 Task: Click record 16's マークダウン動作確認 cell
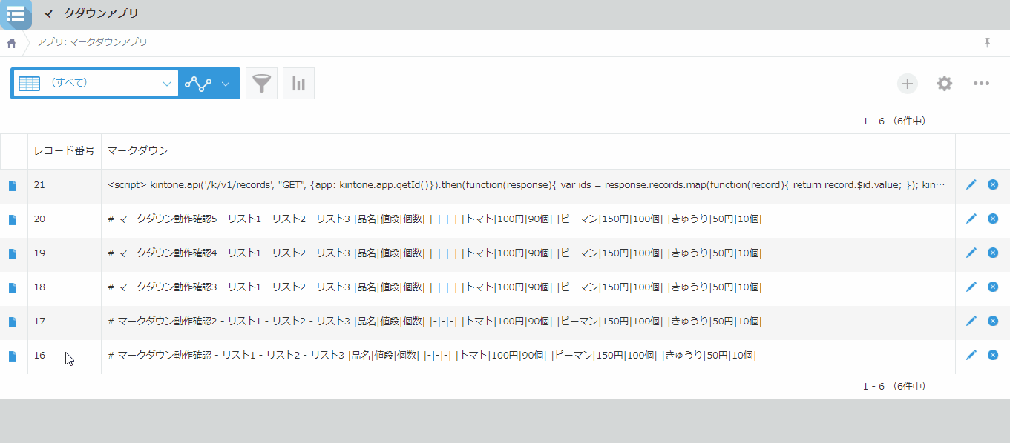coord(528,356)
